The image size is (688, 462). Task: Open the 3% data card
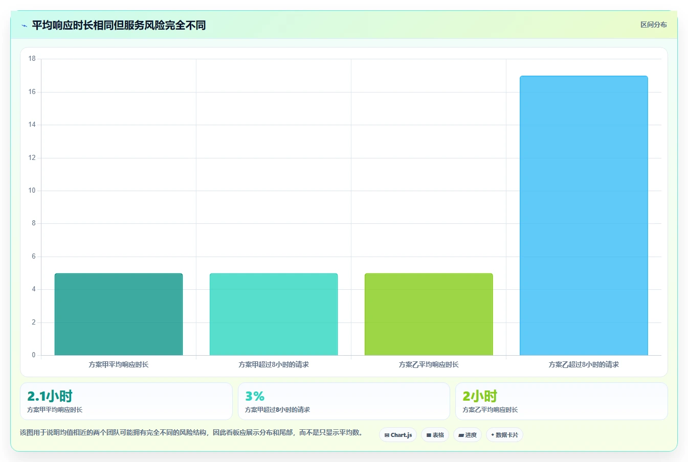click(344, 401)
